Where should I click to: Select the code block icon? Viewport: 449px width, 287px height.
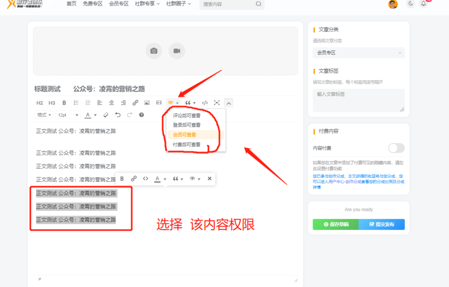pos(205,103)
